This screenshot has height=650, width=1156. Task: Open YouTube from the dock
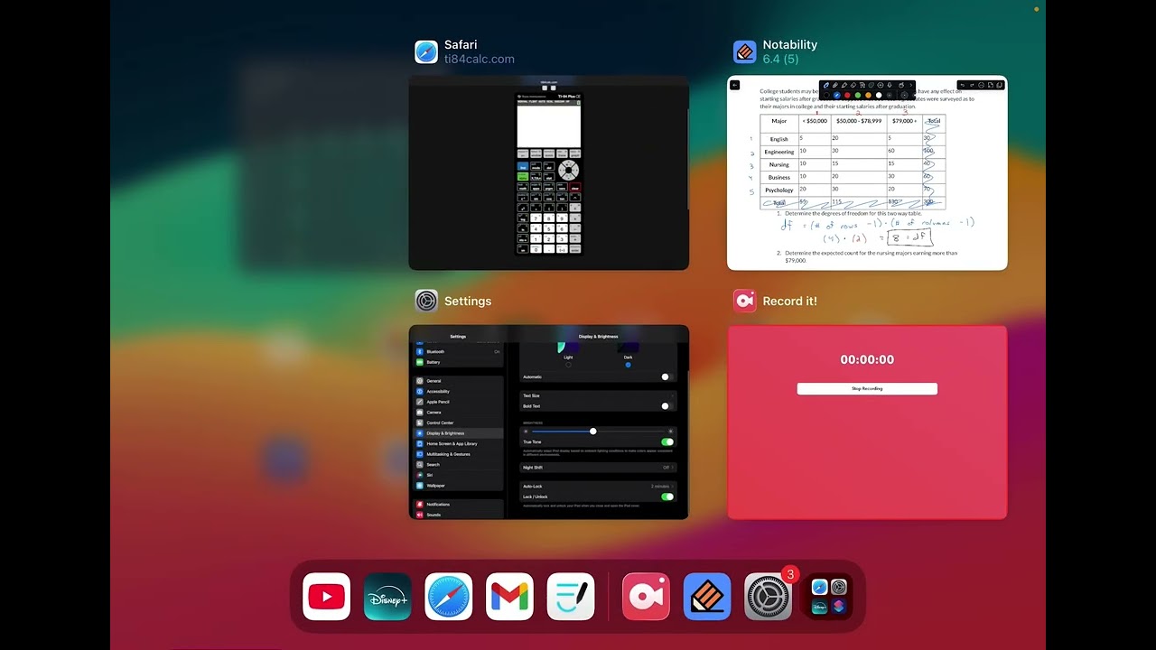(326, 597)
